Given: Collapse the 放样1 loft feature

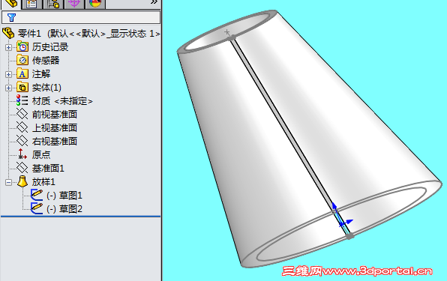Looking at the screenshot, I should [x=8, y=182].
